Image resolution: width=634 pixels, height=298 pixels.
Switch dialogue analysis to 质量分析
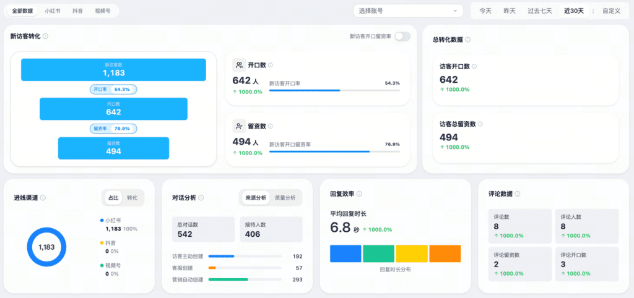coord(285,198)
